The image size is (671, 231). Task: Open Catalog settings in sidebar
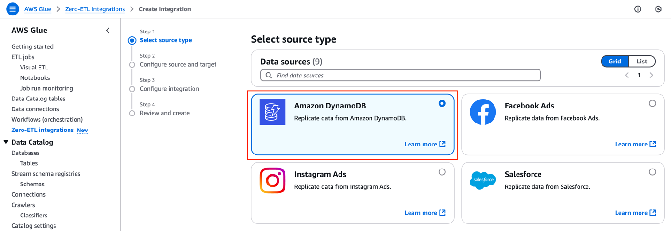point(34,226)
